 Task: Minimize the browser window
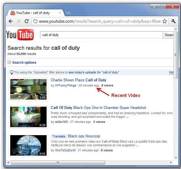click(x=154, y=7)
